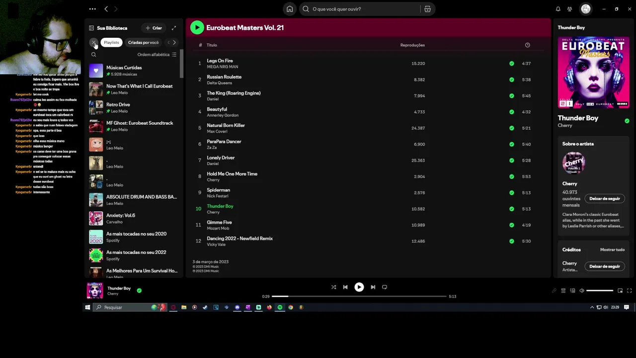Select the Playlists filter chip

111,43
